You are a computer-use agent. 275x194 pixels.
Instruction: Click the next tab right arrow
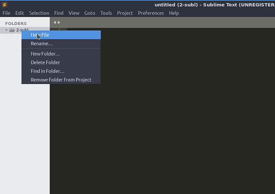[x=59, y=22]
